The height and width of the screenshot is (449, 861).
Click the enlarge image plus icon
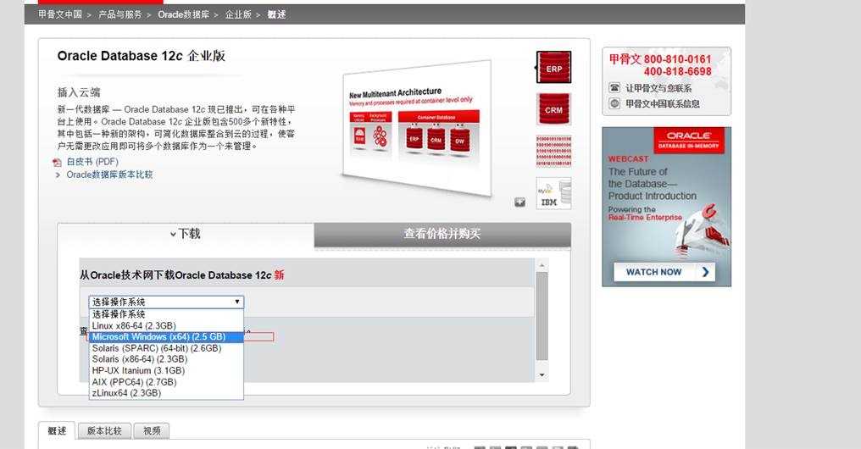[520, 202]
